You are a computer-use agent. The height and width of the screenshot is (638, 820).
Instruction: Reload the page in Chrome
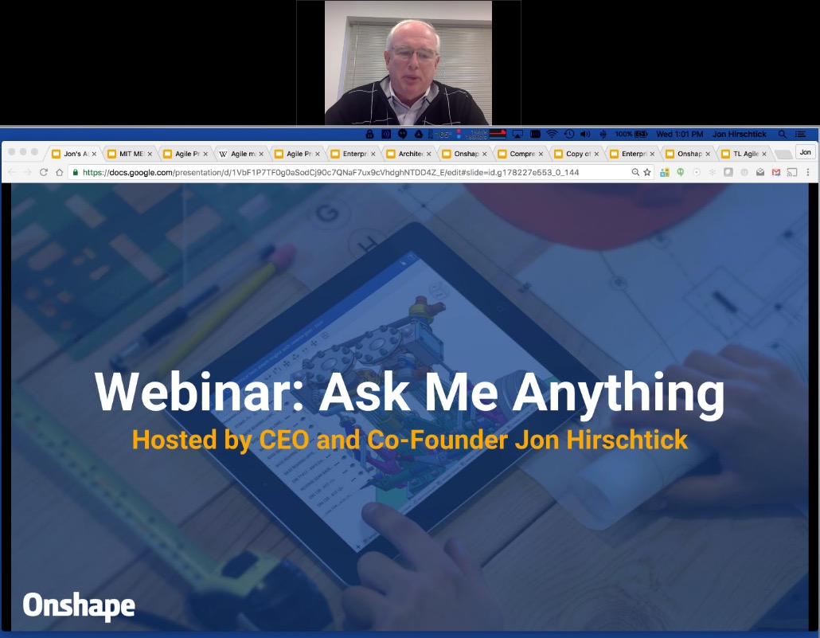tap(44, 172)
